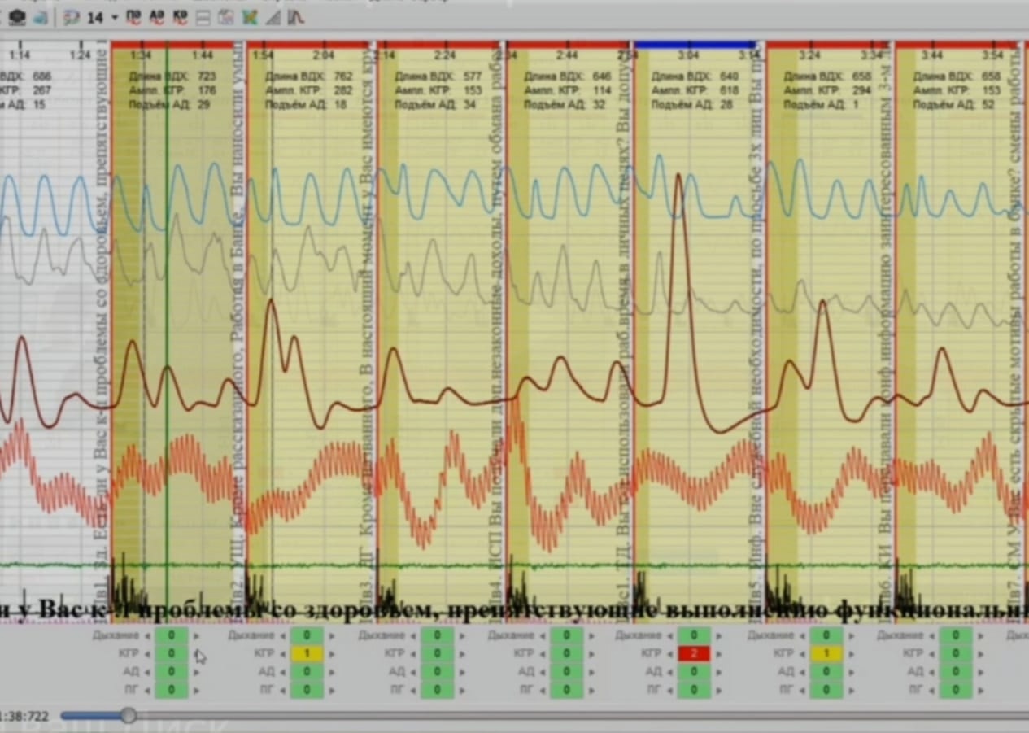Click the dark hexagon icon in toolbar
Screen dimensions: 1029x733
point(17,17)
